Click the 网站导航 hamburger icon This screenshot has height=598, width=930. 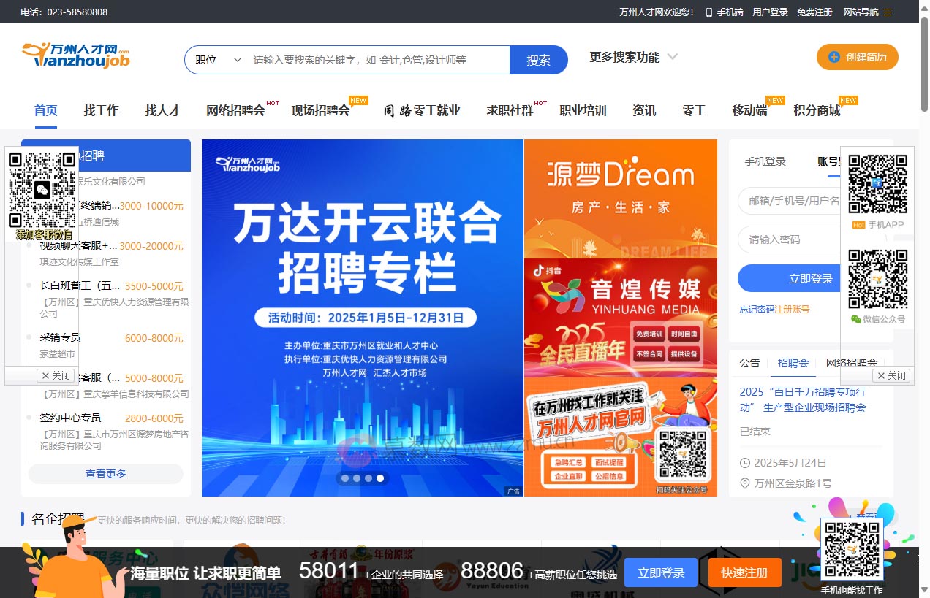click(887, 12)
